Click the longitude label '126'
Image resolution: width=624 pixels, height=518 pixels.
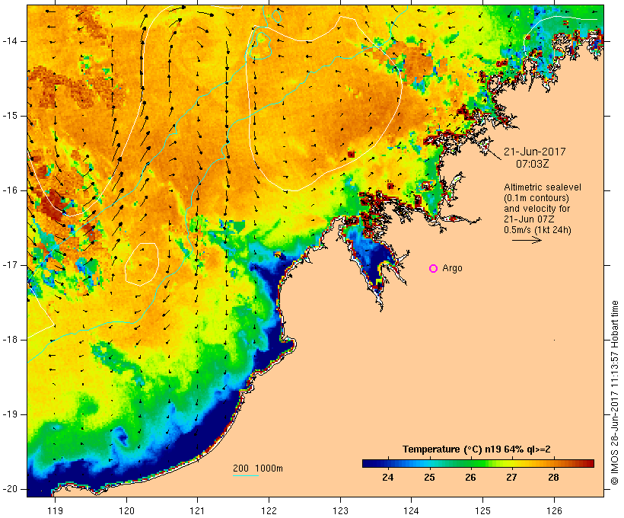click(x=554, y=510)
